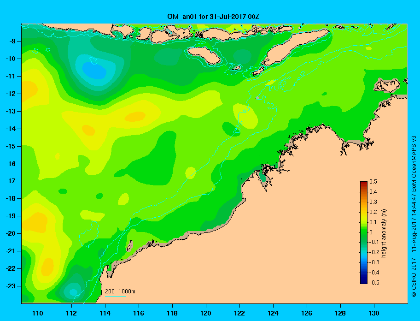Screen dimensions: 420x321
Task: Click latitude label '-14' on the left axis
Action: (x=11, y=129)
